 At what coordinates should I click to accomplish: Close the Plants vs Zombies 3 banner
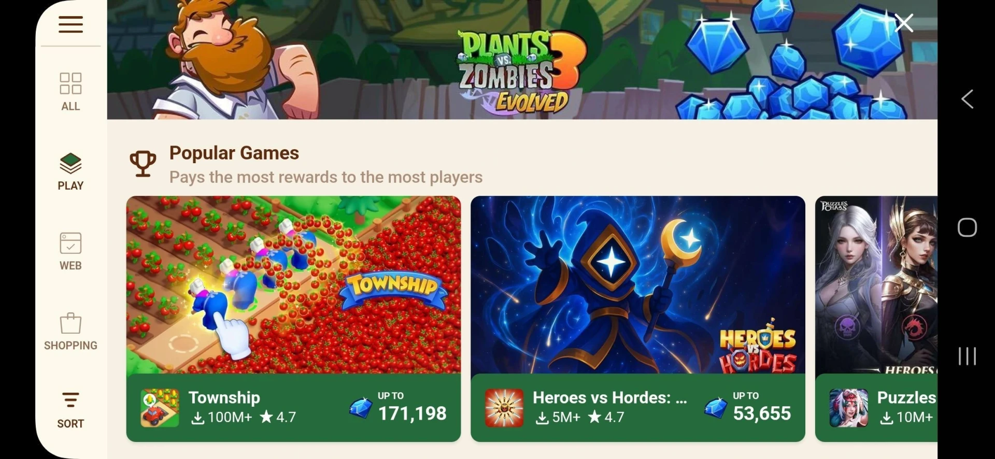click(904, 23)
